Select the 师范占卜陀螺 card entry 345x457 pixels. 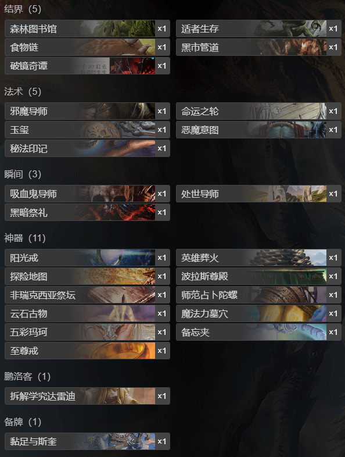coord(258,295)
